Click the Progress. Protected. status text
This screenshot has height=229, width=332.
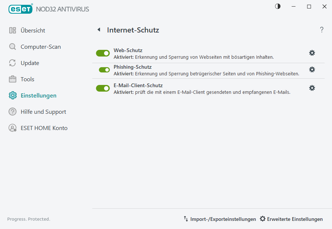coord(29,219)
